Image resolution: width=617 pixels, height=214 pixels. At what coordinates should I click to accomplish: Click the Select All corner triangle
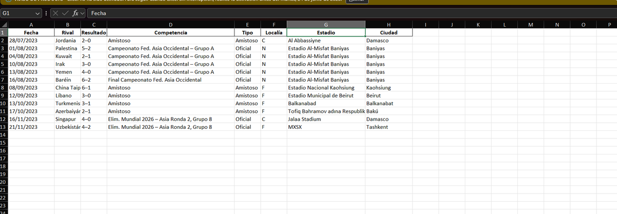(4, 25)
